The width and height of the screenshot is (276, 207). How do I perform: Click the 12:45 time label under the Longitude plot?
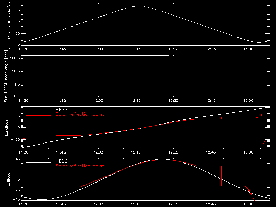[211, 152]
